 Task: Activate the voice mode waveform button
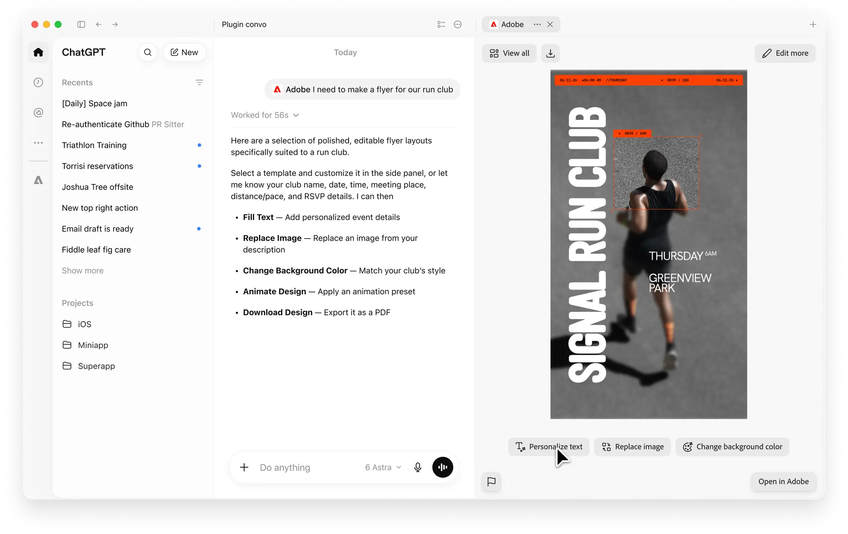pyautogui.click(x=443, y=467)
